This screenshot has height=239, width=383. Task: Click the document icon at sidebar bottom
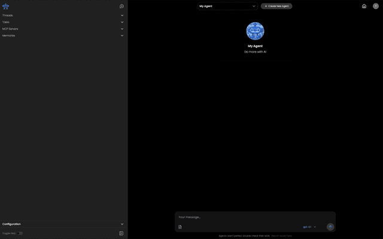tap(121, 233)
